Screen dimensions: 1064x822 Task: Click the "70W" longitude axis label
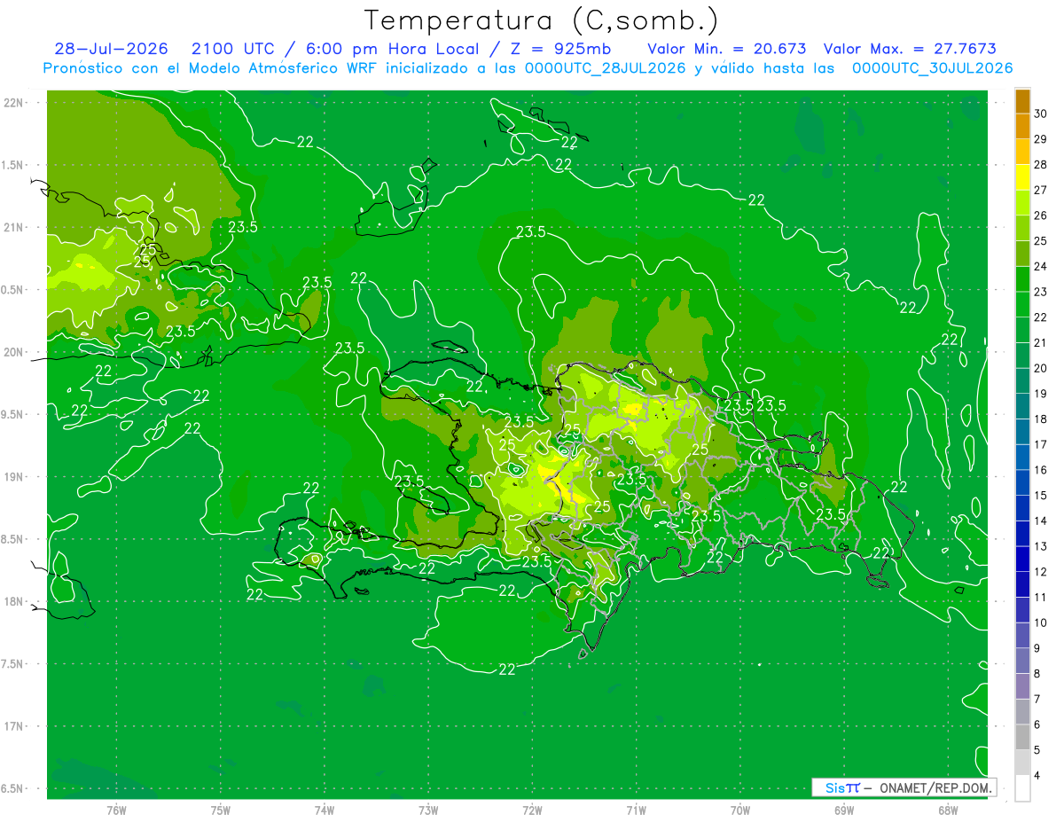[740, 810]
